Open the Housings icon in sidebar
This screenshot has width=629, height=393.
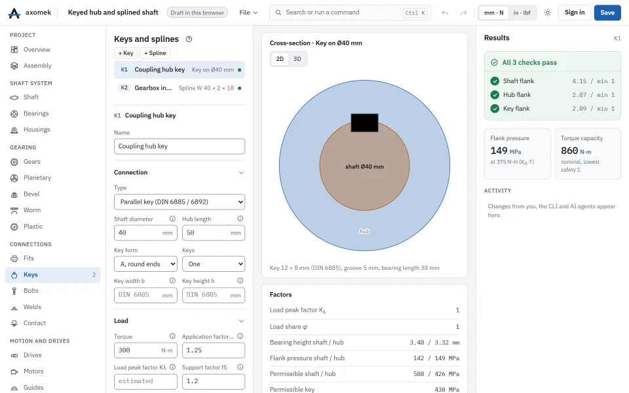coord(14,130)
